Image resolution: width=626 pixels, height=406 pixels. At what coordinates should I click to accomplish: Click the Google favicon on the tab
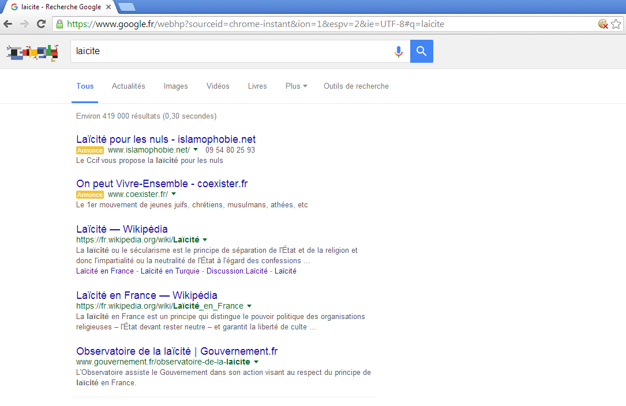tap(14, 7)
